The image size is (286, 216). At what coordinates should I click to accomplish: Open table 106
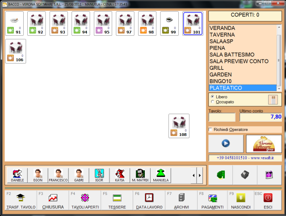pyautogui.click(x=16, y=51)
